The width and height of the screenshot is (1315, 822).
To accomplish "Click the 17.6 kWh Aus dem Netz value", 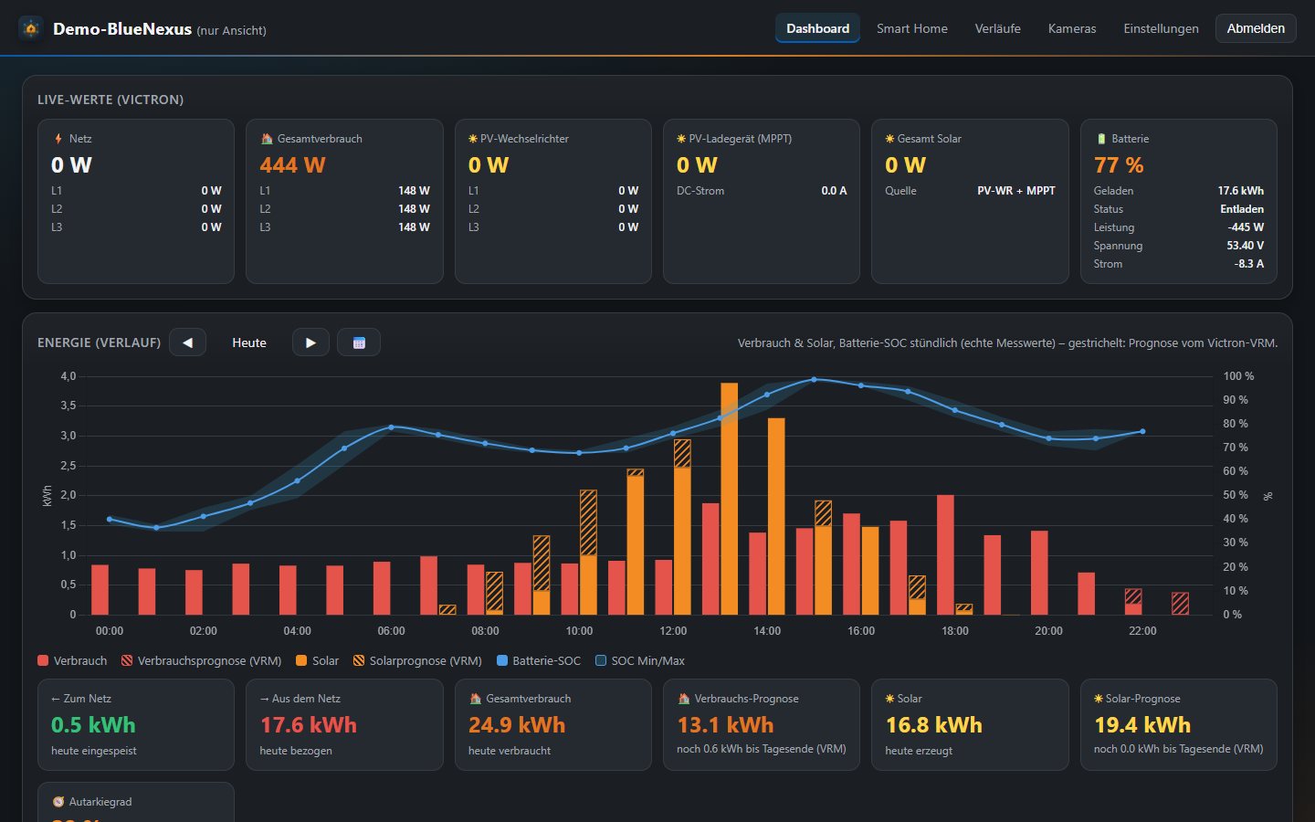I will (309, 725).
